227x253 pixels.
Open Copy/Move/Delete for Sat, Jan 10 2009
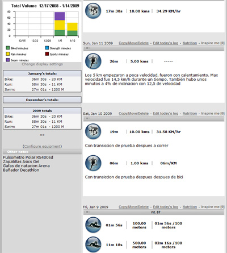coord(133,114)
